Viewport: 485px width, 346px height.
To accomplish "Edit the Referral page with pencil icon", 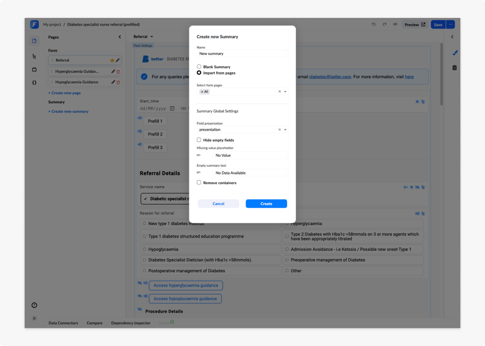I will [x=118, y=60].
